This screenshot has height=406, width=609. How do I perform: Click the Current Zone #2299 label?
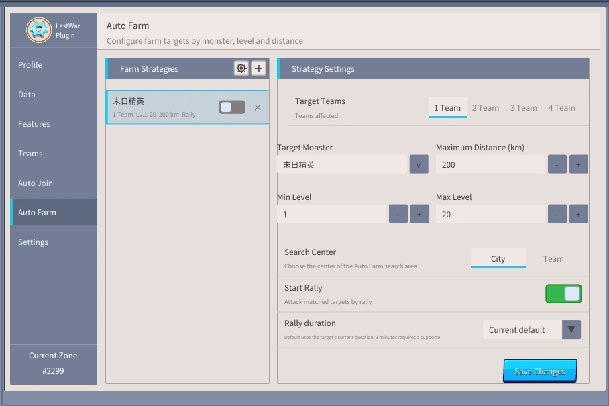point(53,363)
